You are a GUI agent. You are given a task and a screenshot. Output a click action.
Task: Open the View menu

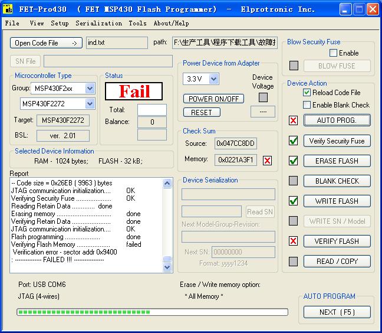click(37, 23)
